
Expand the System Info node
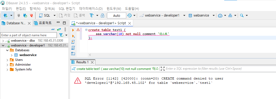pyautogui.click(x=7, y=69)
